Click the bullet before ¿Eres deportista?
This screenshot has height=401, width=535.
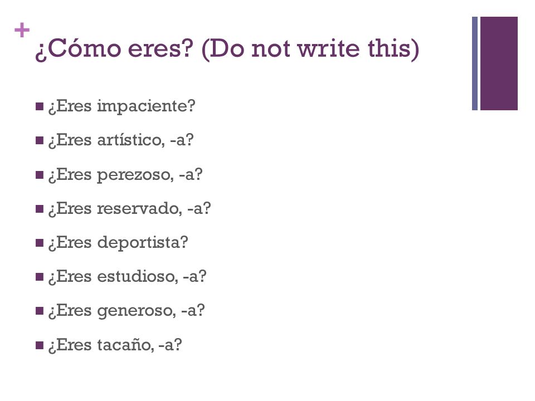coord(40,243)
